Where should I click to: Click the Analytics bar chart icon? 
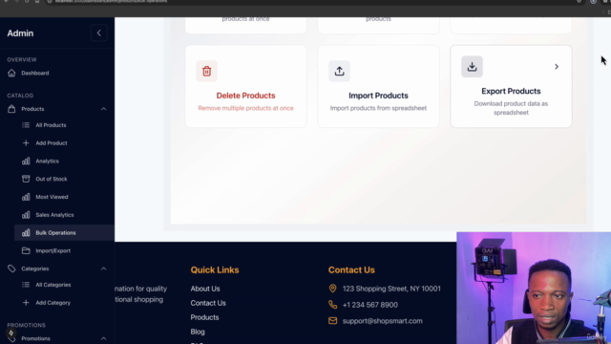pos(26,161)
